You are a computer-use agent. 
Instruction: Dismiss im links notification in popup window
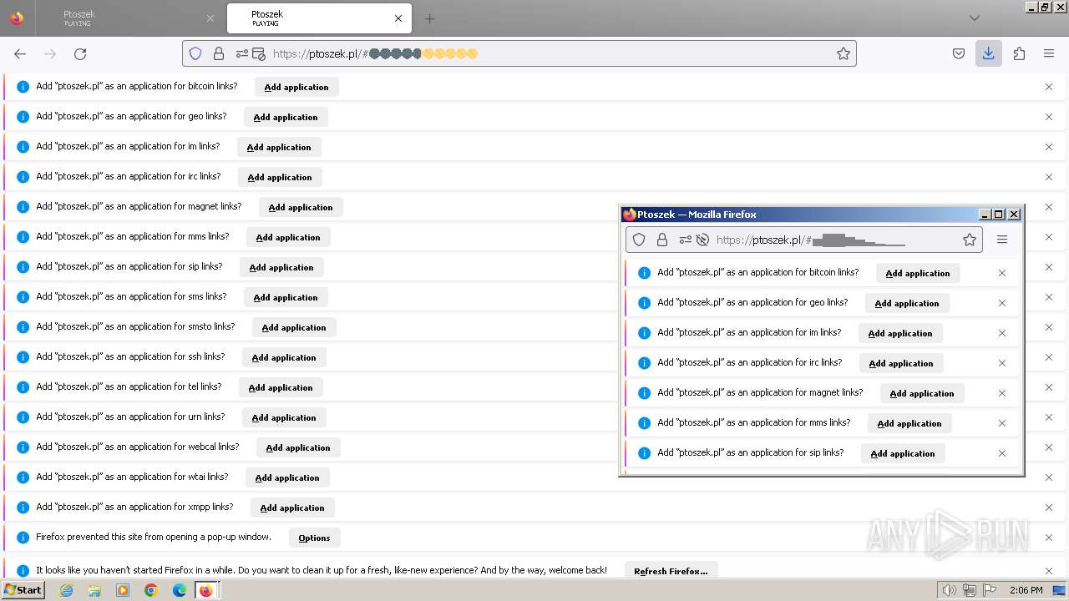point(1002,333)
